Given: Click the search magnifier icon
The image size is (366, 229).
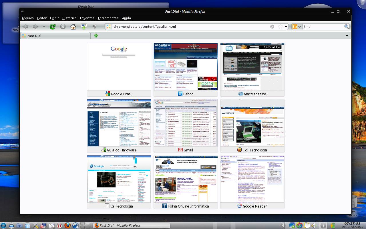Looking at the screenshot, I should [x=347, y=27].
